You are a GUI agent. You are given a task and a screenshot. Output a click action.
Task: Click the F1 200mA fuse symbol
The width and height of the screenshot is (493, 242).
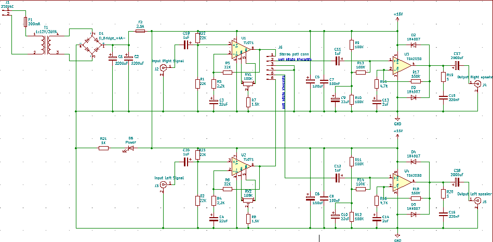point(25,22)
